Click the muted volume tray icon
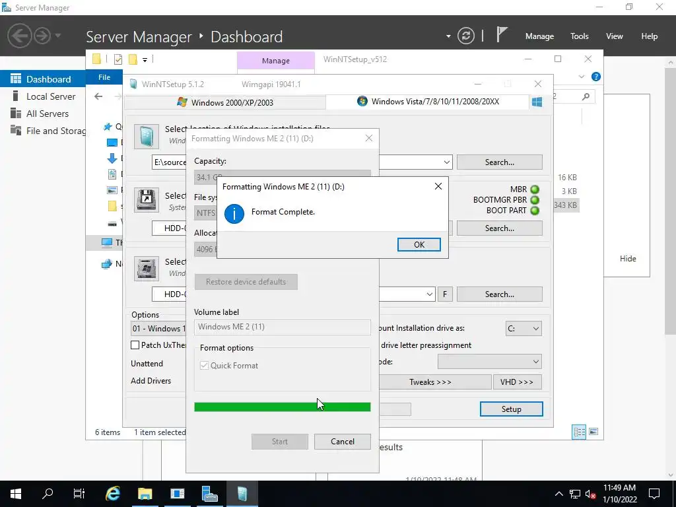Image resolution: width=676 pixels, height=507 pixels. click(x=590, y=494)
